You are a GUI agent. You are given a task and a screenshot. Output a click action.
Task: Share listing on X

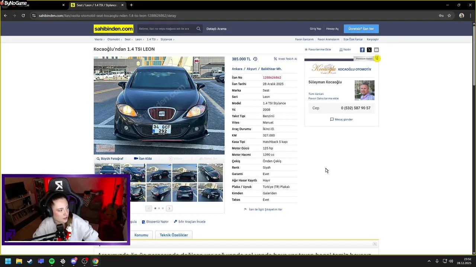click(x=369, y=50)
